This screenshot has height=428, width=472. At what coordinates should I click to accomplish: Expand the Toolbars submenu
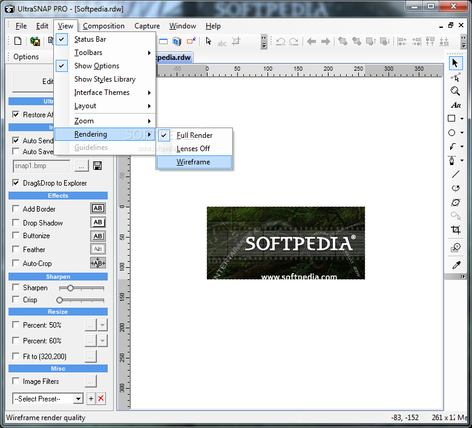[105, 53]
